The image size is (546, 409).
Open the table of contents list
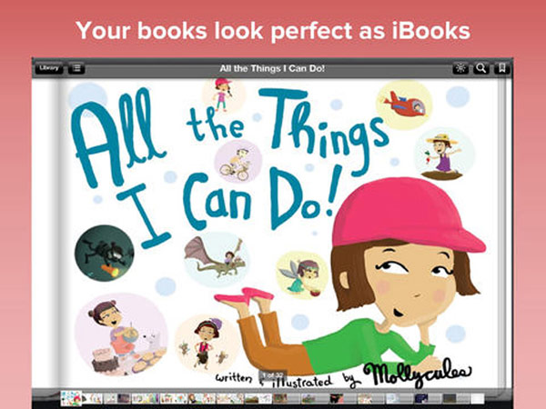click(x=76, y=68)
